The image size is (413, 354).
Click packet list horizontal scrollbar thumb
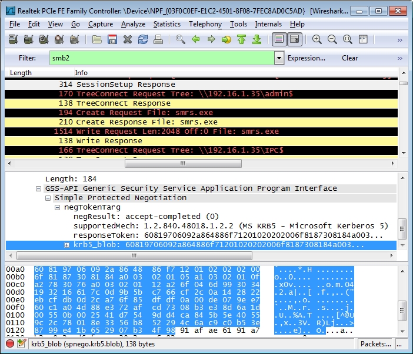click(183, 163)
